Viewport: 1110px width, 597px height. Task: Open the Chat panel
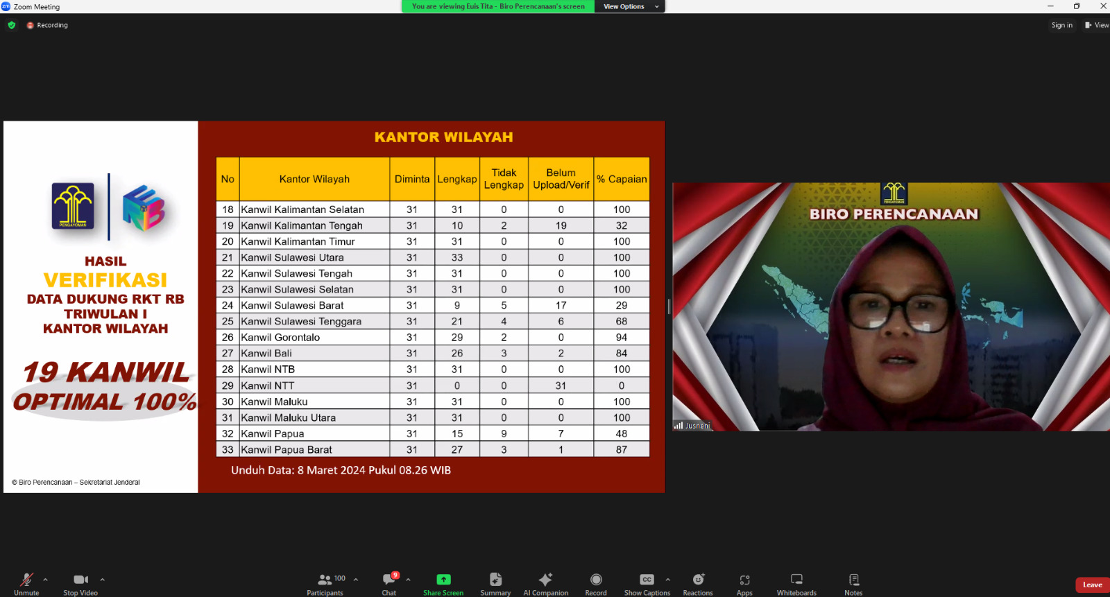389,582
